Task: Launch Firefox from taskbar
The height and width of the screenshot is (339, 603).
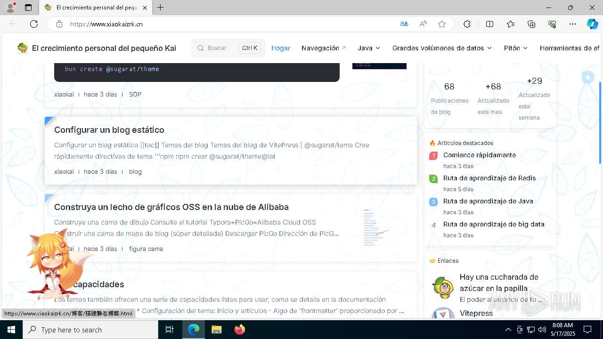Action: [x=240, y=330]
